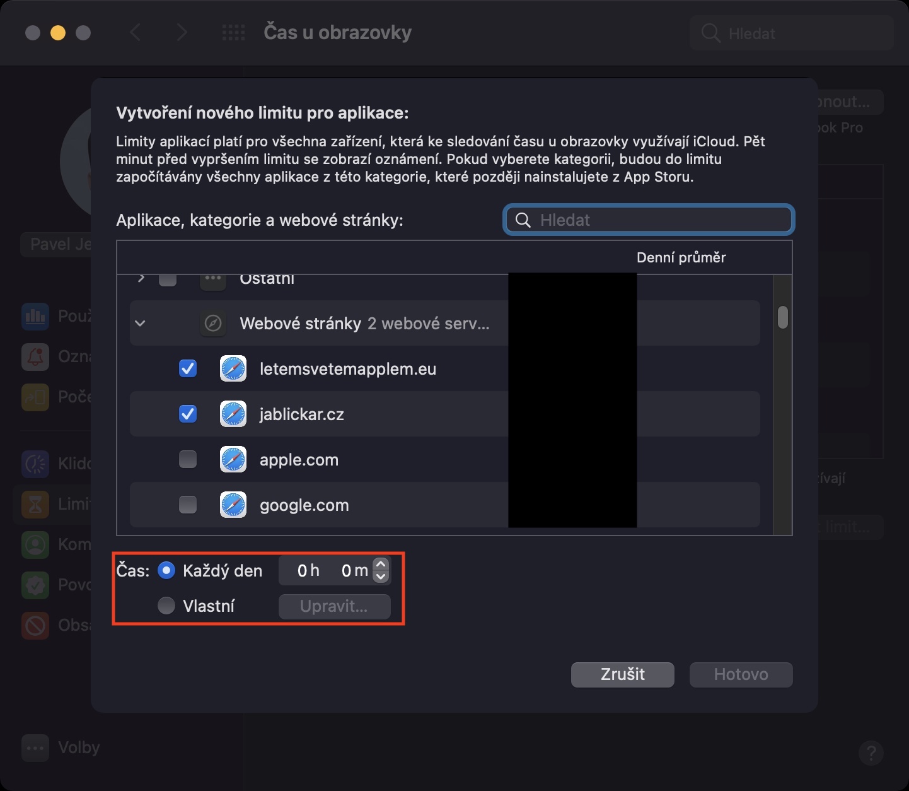The width and height of the screenshot is (909, 791).
Task: Click the Safari icon next to jablickar.cz
Action: (x=233, y=414)
